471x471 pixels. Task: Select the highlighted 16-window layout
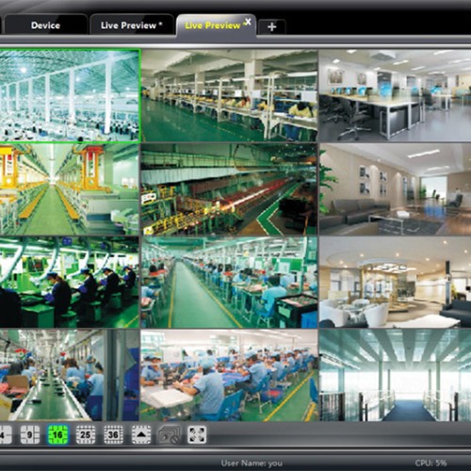pos(57,435)
